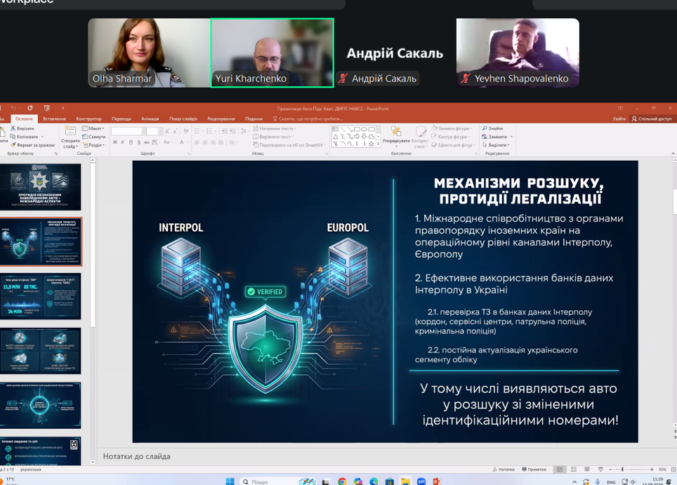Open the Показ слайдів ribbon tab
Viewport: 677px width, 485px height.
pyautogui.click(x=183, y=119)
